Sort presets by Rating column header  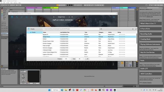coord(119,32)
